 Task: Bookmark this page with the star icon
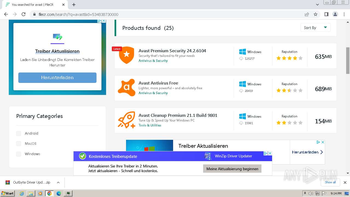coord(316,14)
